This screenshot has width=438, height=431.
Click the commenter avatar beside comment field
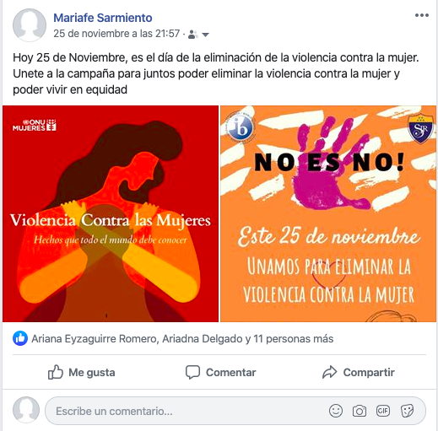point(26,410)
